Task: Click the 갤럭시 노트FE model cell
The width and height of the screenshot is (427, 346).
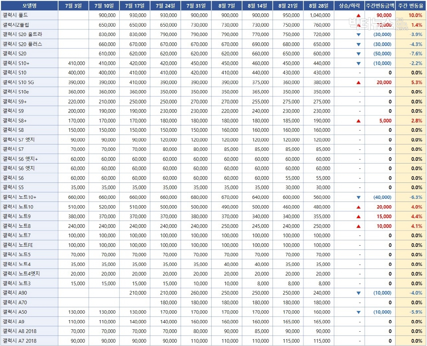Action: (x=29, y=245)
